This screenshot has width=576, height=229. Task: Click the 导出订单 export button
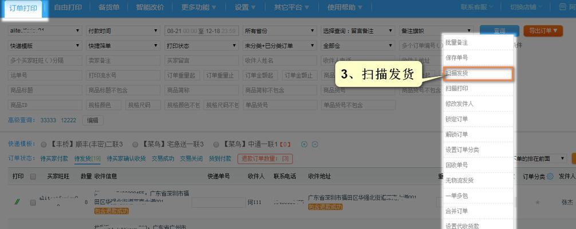(x=543, y=31)
